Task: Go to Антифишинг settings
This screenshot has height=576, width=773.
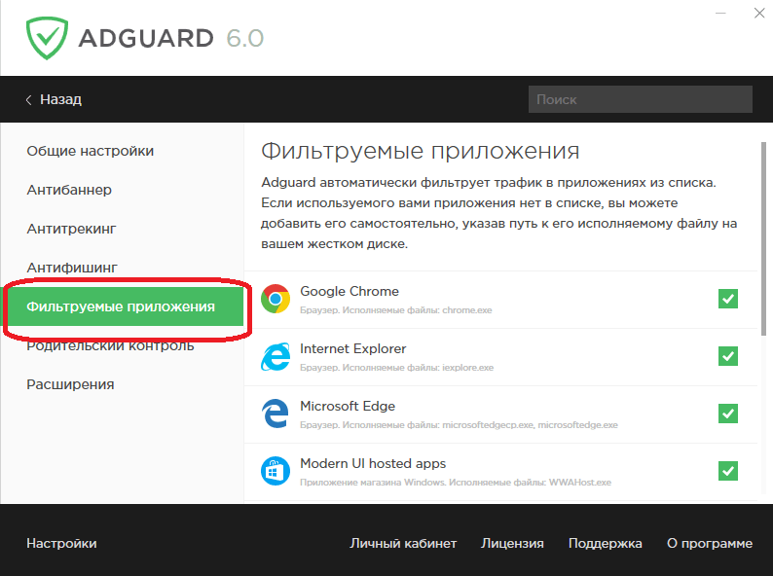Action: [72, 268]
